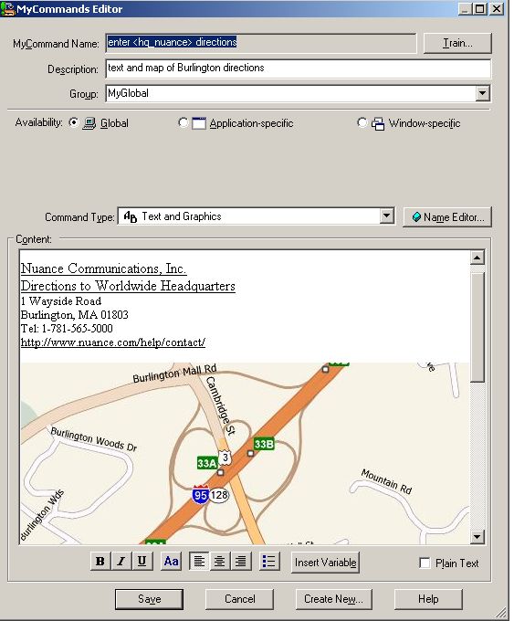Image resolution: width=514 pixels, height=621 pixels.
Task: Expand the Group dropdown list
Action: (x=482, y=93)
